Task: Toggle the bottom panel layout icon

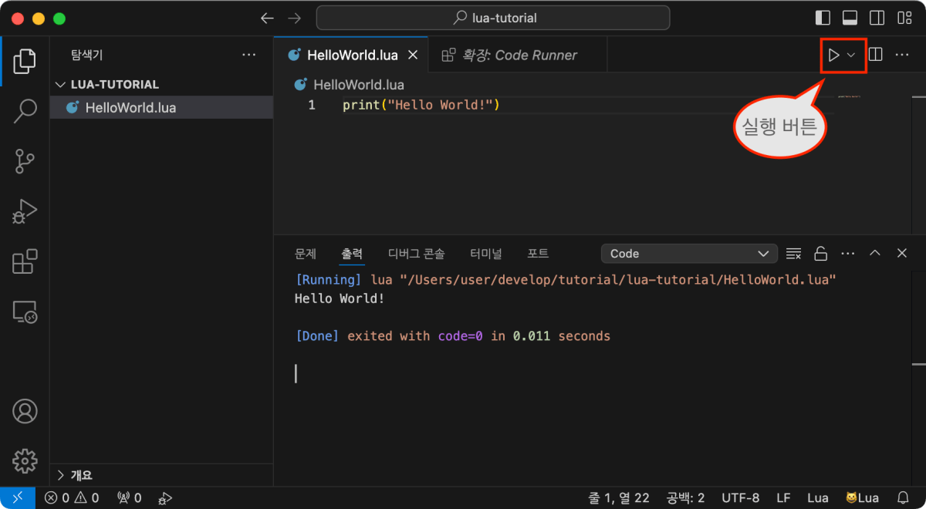Action: point(850,18)
